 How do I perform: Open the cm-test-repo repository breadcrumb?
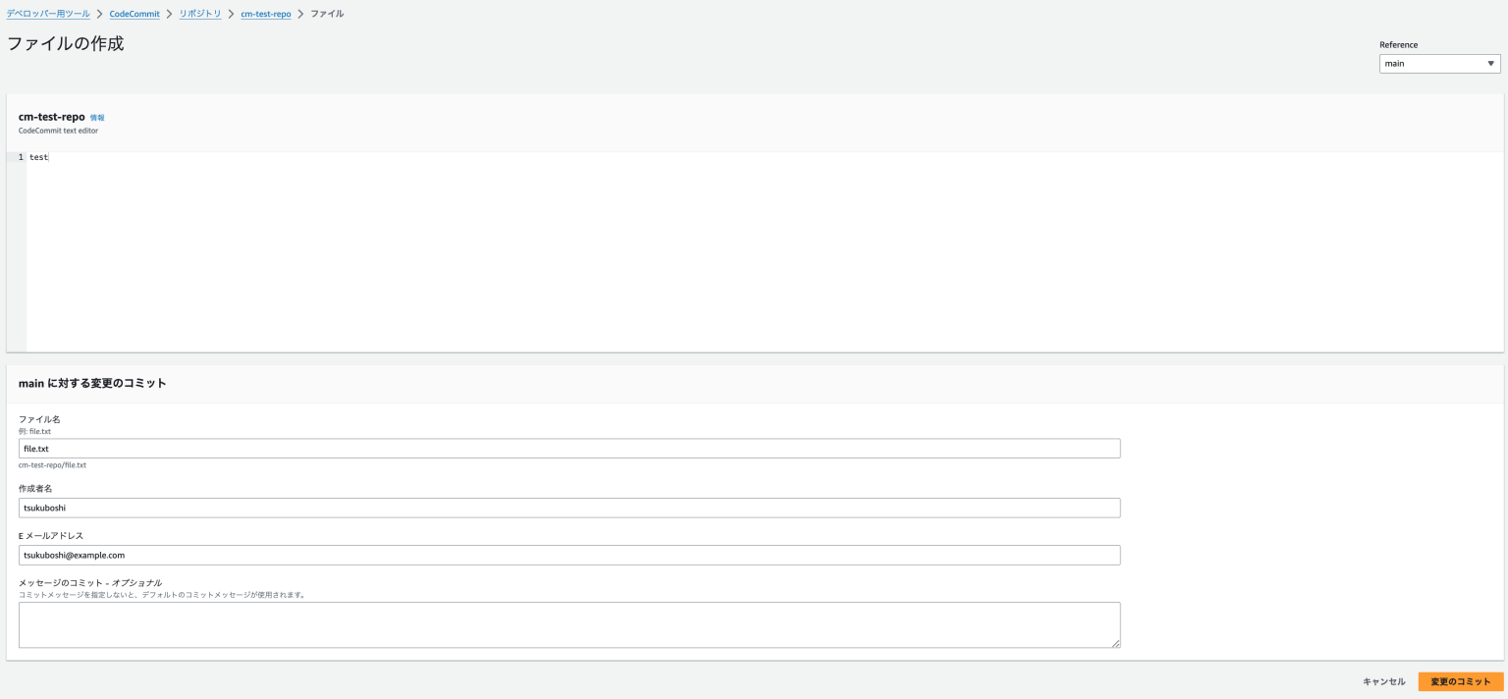tap(265, 14)
